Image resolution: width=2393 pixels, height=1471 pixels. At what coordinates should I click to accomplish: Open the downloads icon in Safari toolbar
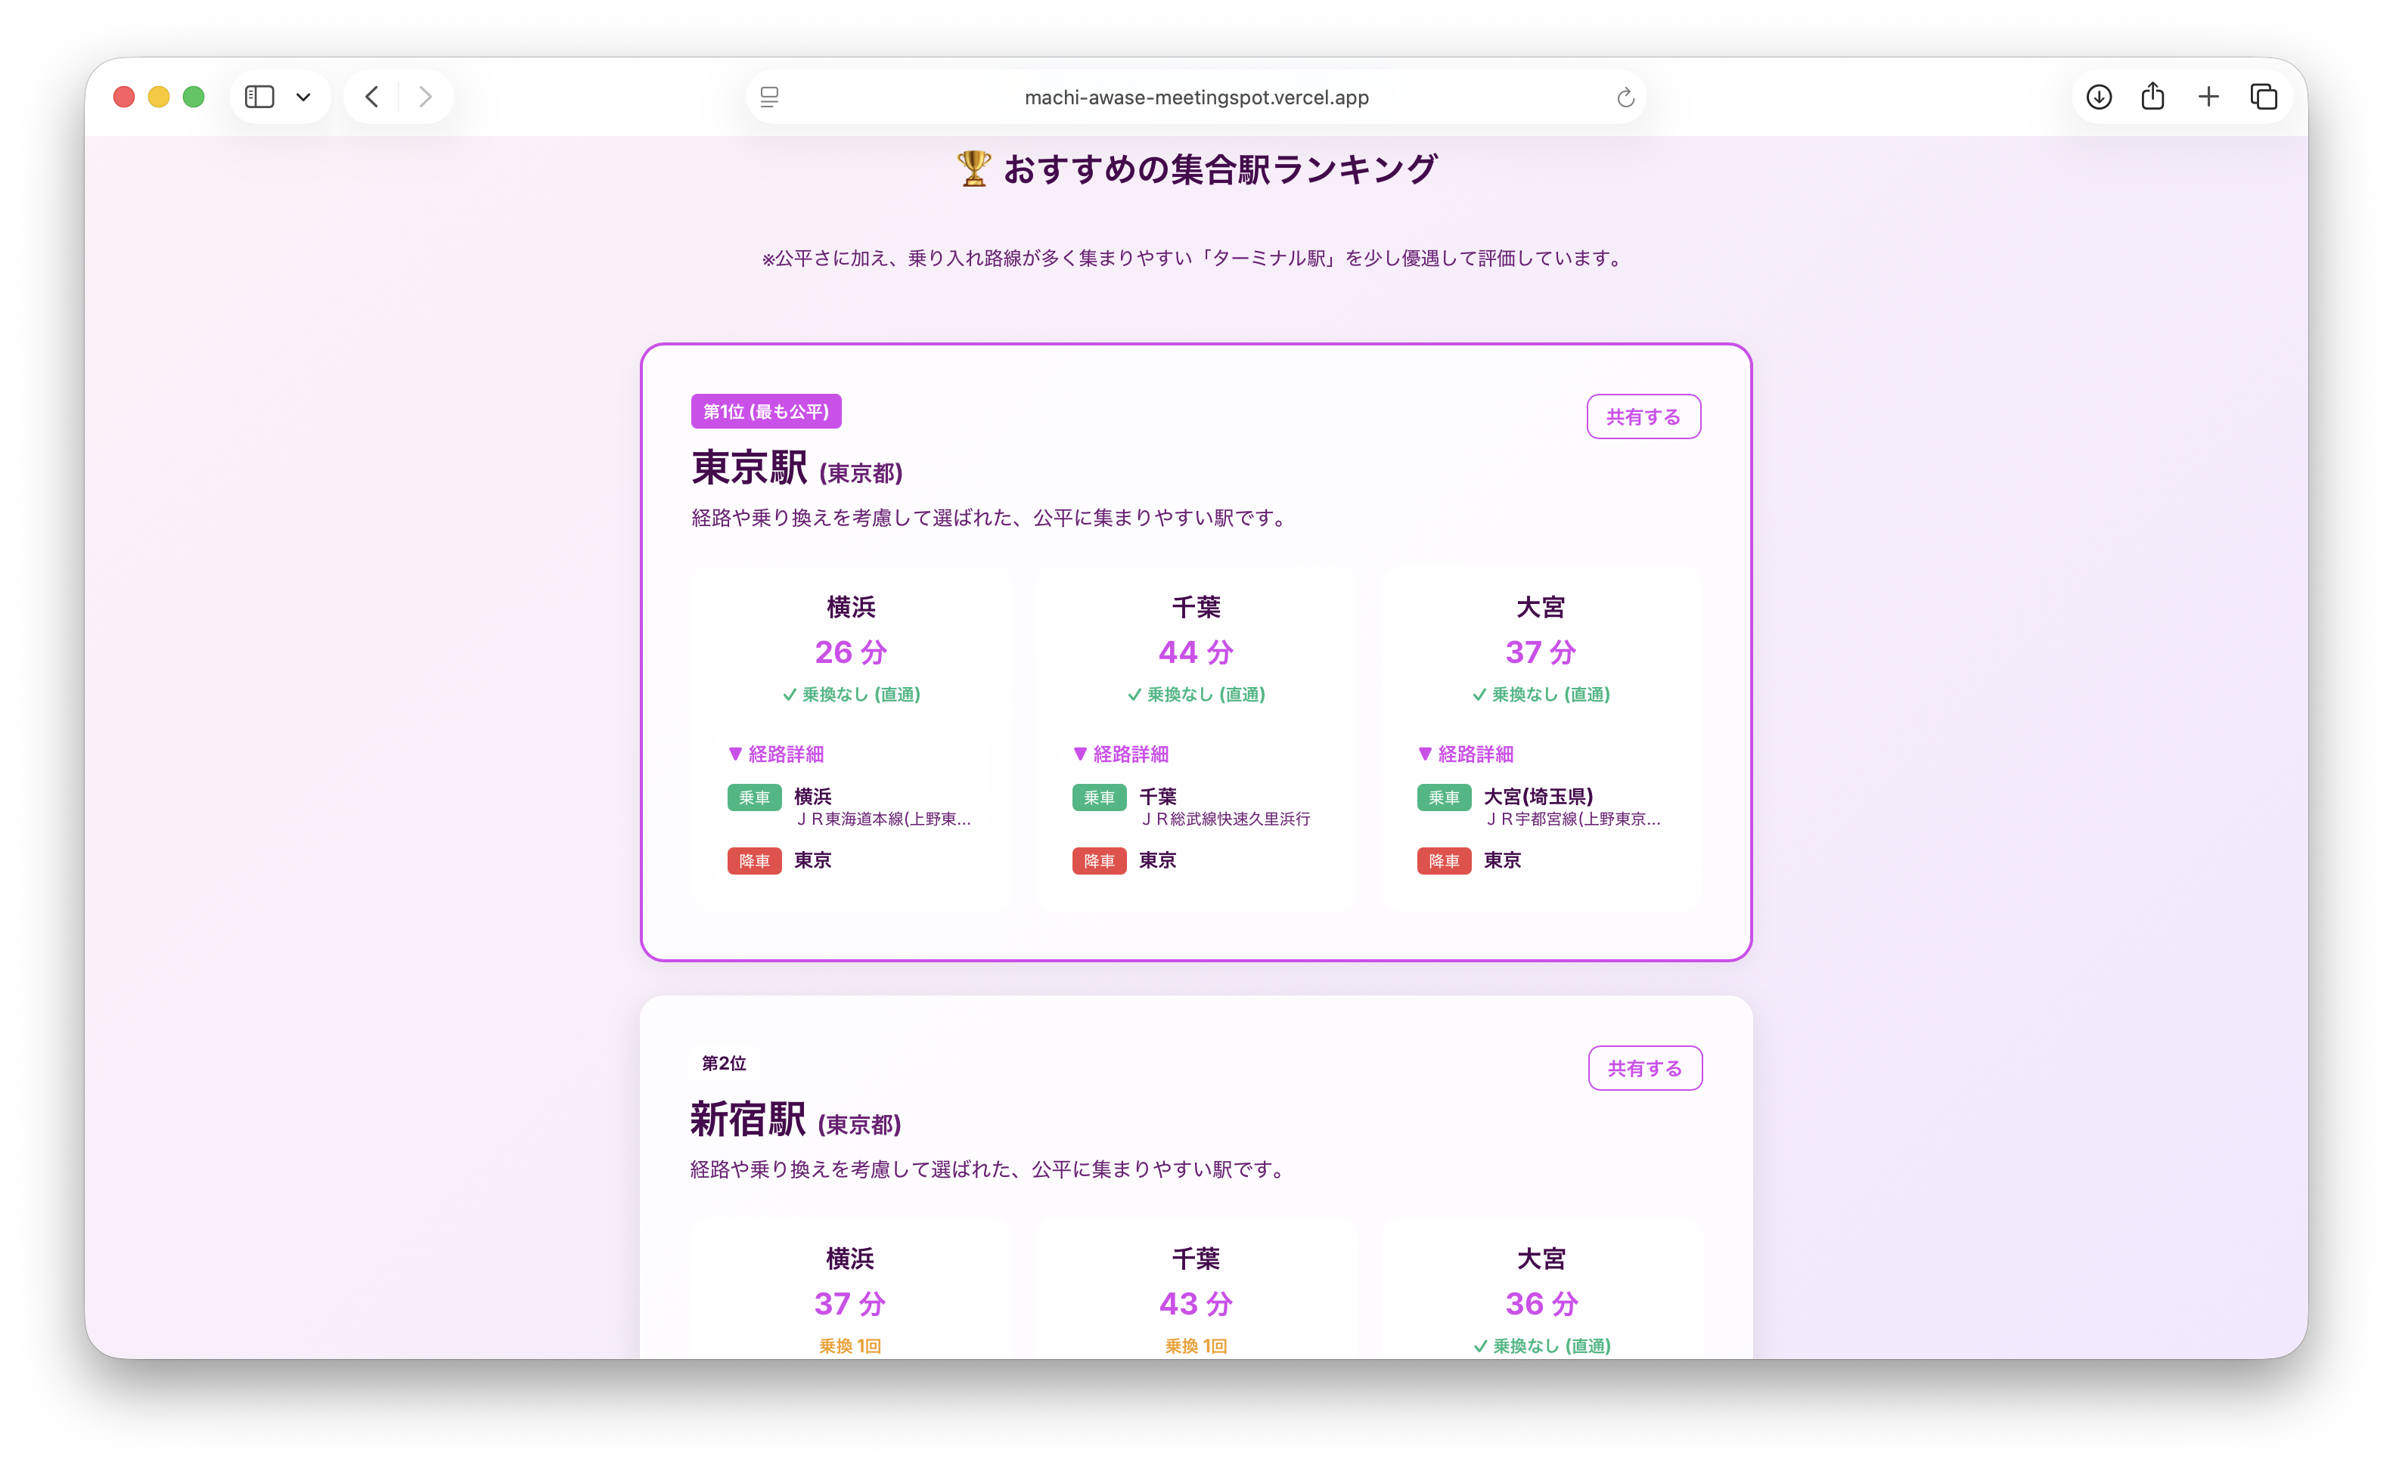pyautogui.click(x=2099, y=96)
